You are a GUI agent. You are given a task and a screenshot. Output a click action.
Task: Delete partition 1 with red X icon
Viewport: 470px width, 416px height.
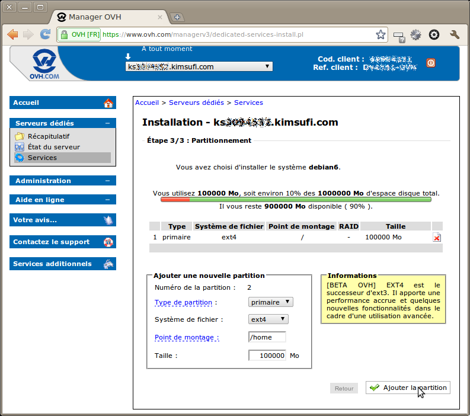click(437, 238)
